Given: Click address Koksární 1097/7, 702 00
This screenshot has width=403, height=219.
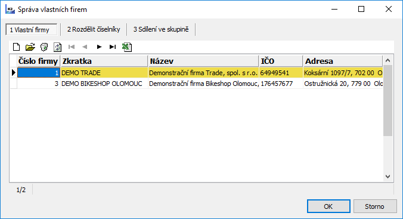Looking at the screenshot, I should pyautogui.click(x=343, y=73).
